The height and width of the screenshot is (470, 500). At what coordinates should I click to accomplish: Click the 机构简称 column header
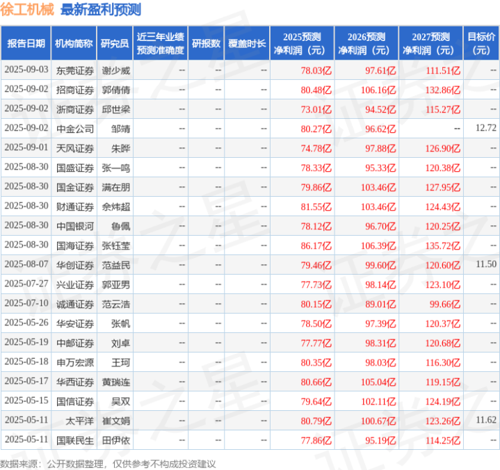[74, 43]
